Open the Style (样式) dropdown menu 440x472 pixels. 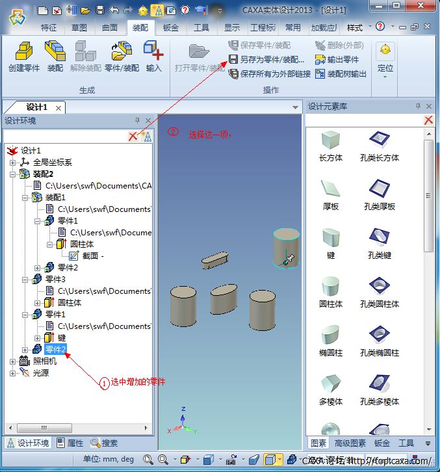(x=359, y=28)
